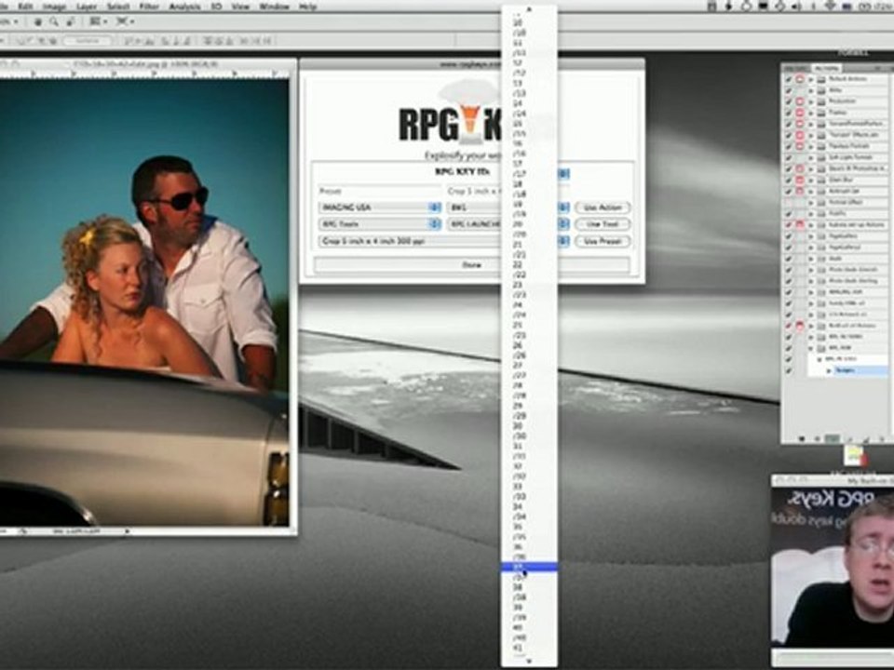894x670 pixels.
Task: Click the Use Preset button
Action: point(603,242)
